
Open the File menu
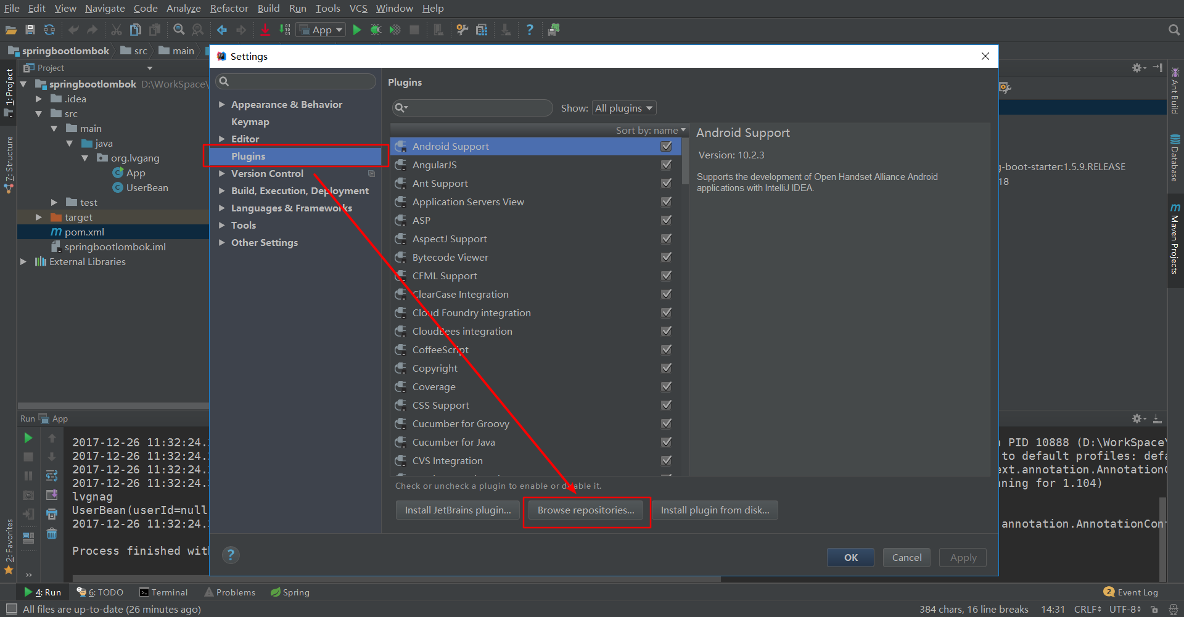pos(12,8)
